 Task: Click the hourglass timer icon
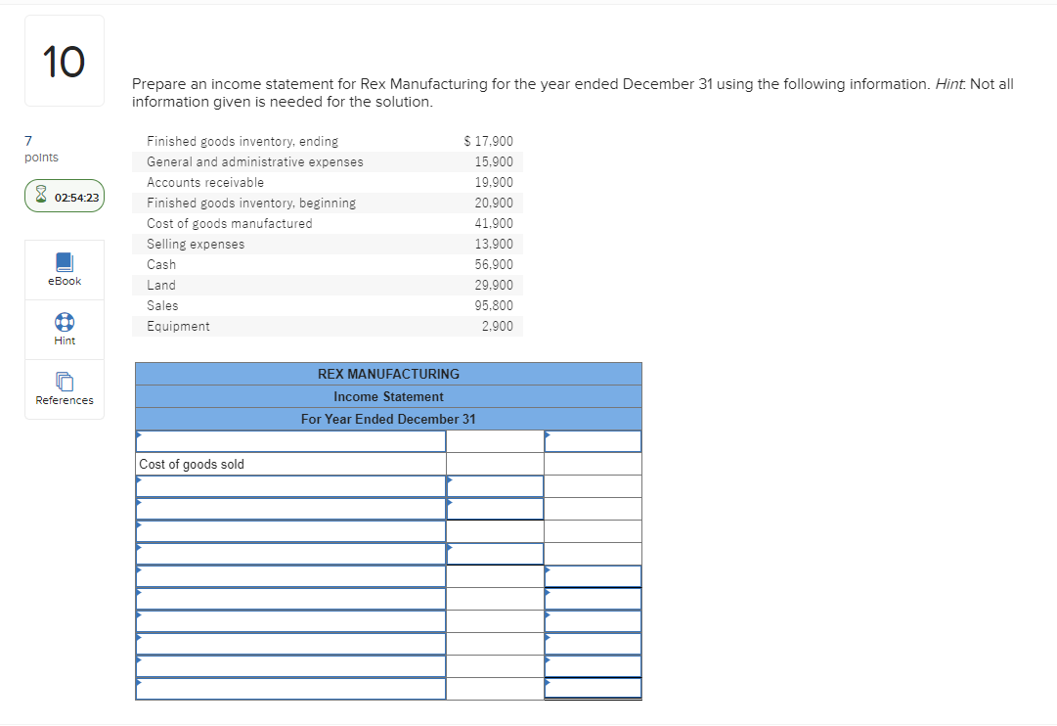[39, 195]
